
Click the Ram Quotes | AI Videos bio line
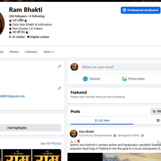click(27, 28)
